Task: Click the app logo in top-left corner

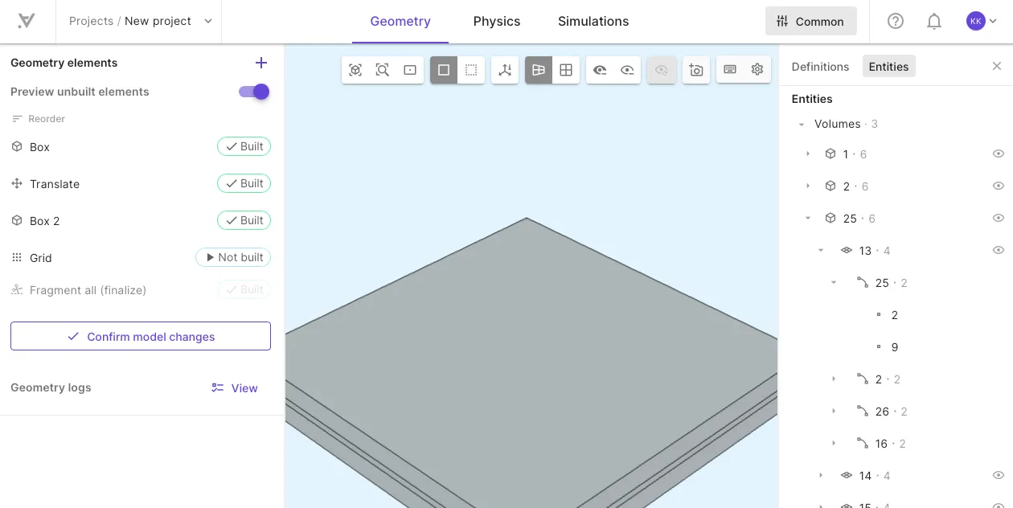Action: (27, 21)
